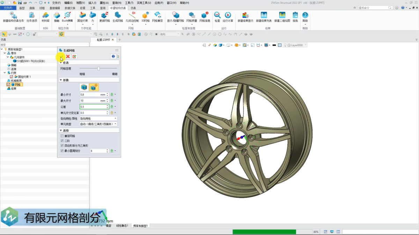419x235 pixels.
Task: Switch to the 造型 ribbon tab
Action: pyautogui.click(x=22, y=8)
